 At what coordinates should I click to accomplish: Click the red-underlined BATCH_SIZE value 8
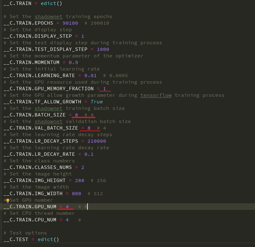[x=76, y=115]
